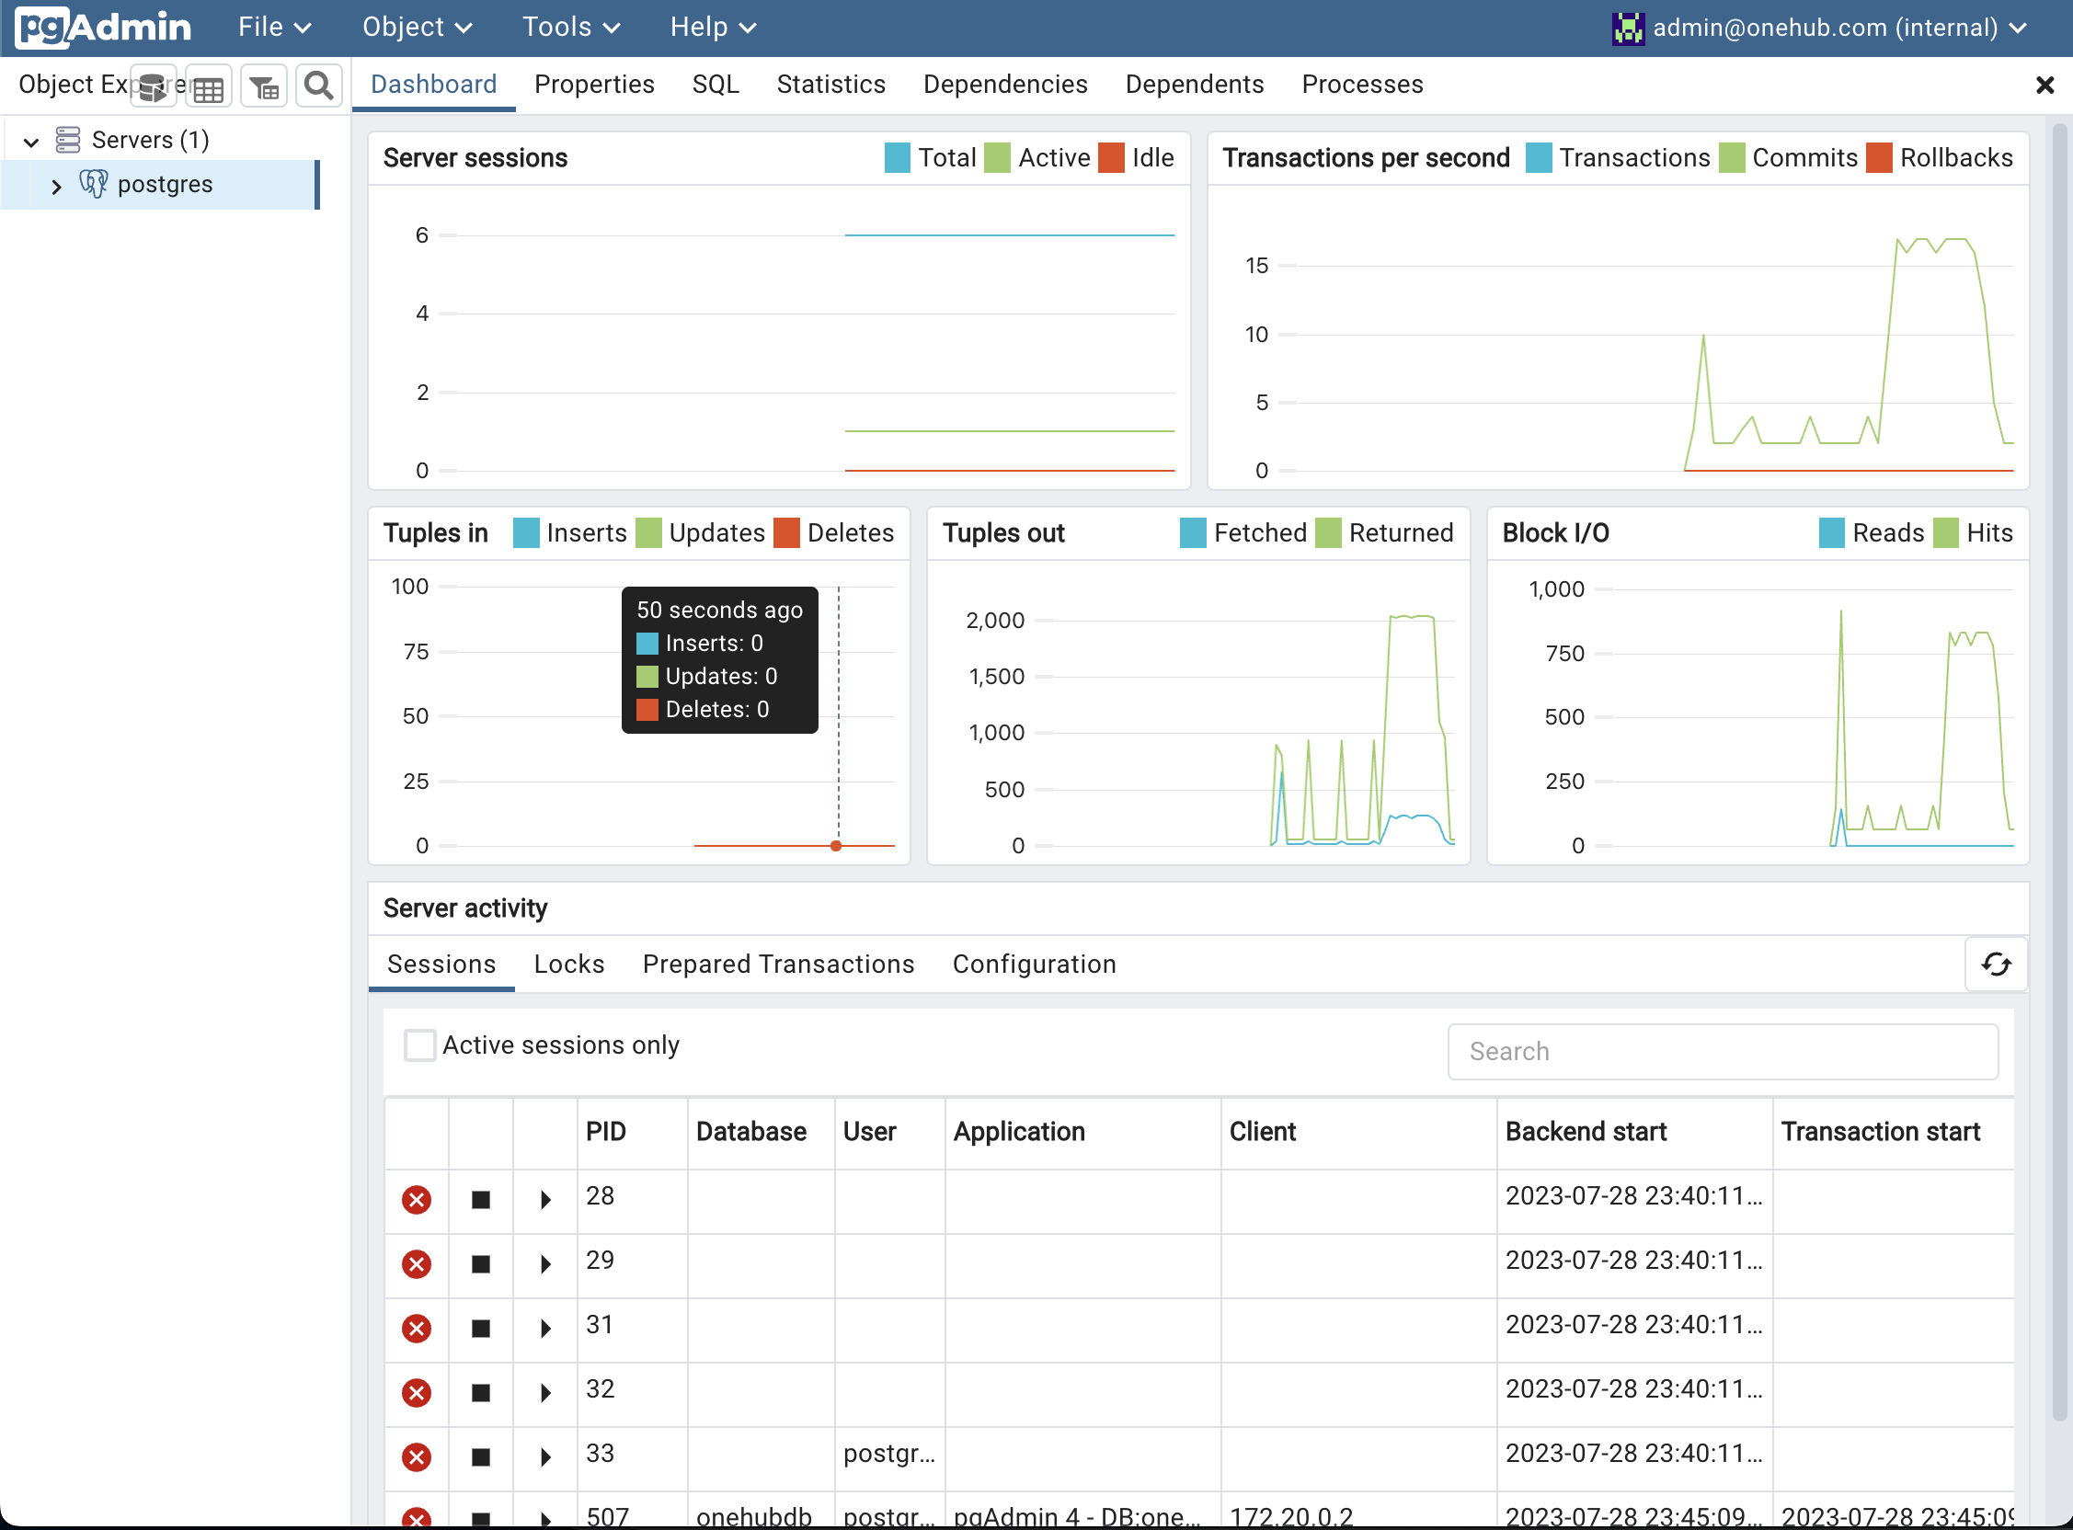
Task: Click the Search Objects magnifier icon
Action: [319, 87]
